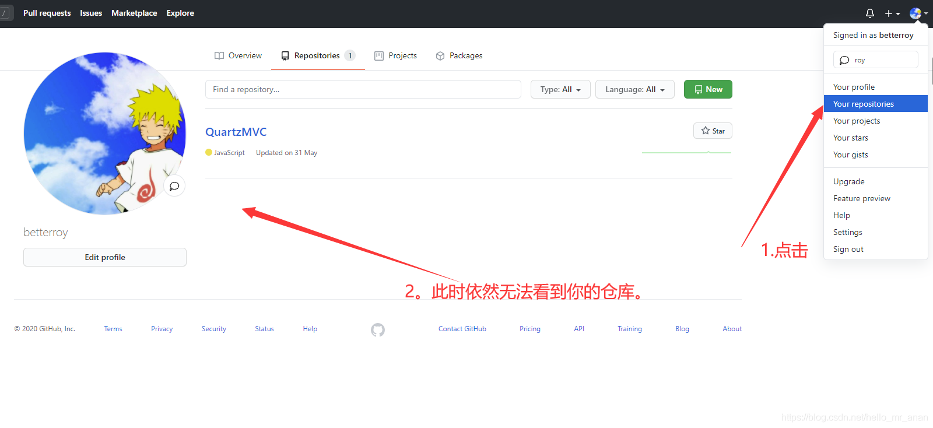Select Your stars in user menu

point(876,138)
